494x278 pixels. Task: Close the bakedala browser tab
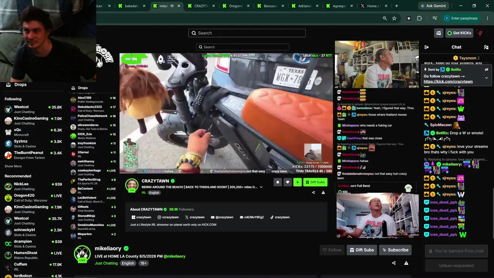point(144,6)
